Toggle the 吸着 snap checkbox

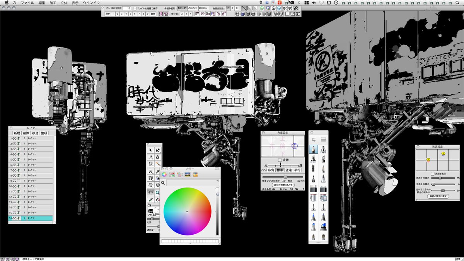click(280, 160)
